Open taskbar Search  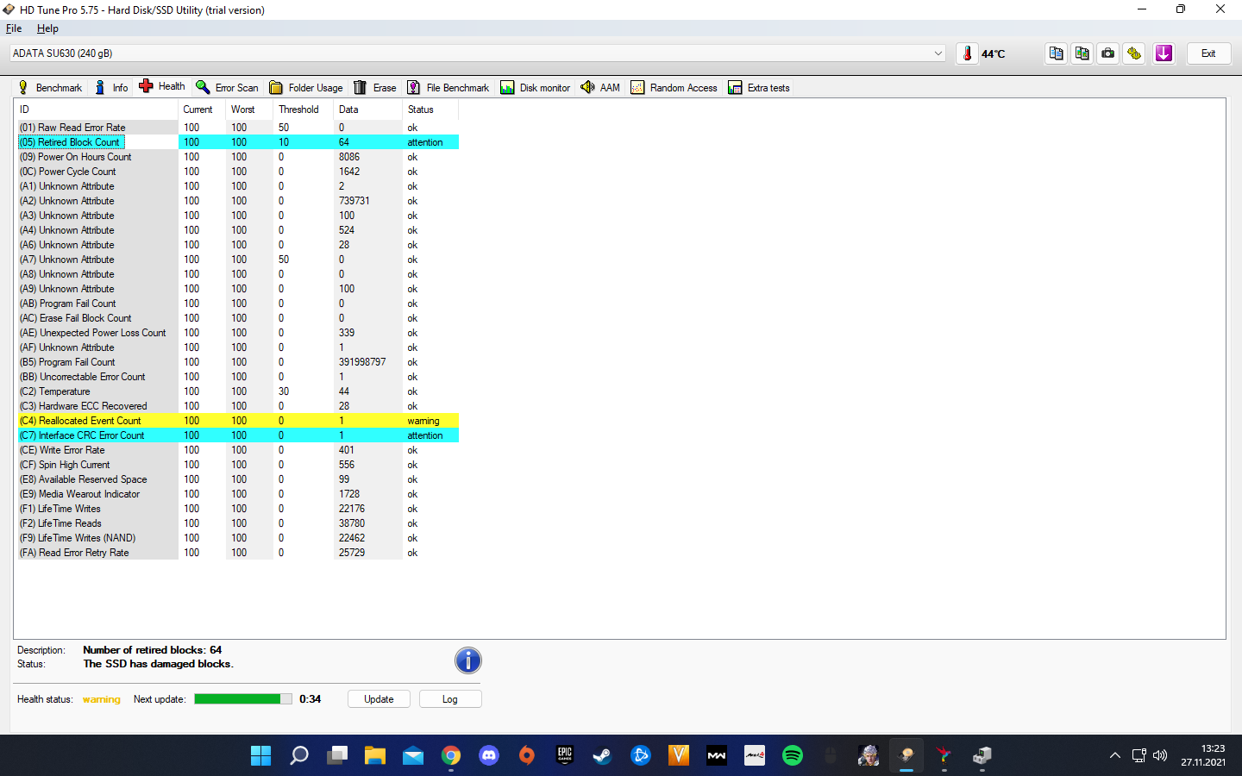click(x=298, y=756)
